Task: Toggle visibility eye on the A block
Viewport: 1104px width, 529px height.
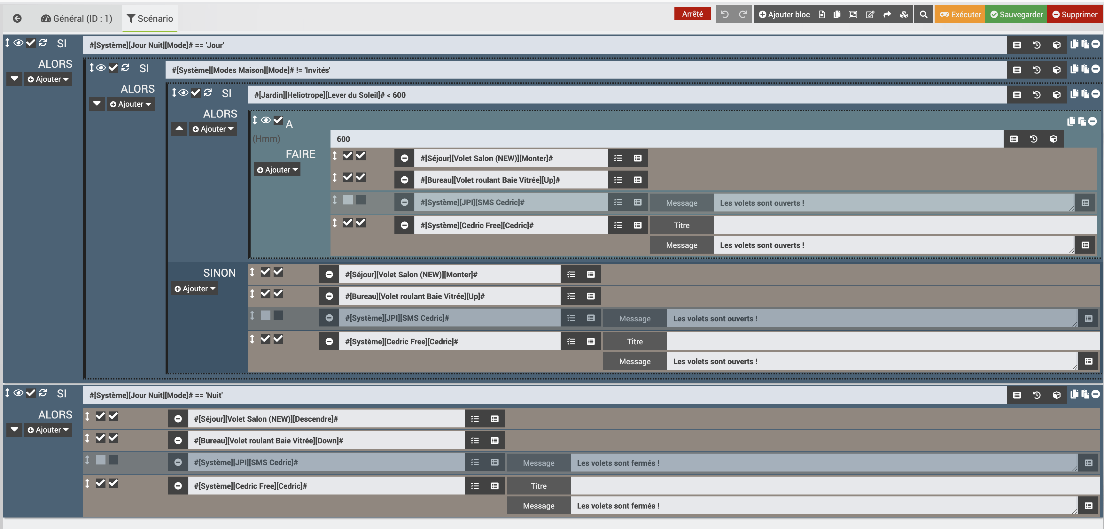Action: pyautogui.click(x=266, y=120)
